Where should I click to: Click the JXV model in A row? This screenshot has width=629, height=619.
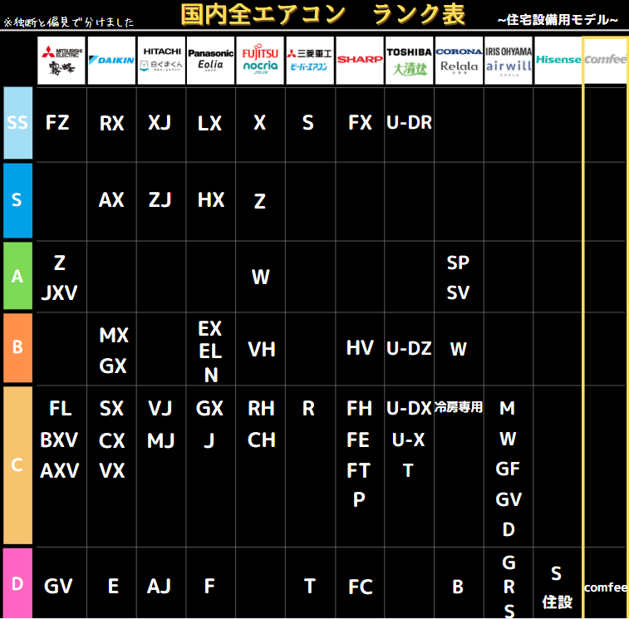click(59, 292)
